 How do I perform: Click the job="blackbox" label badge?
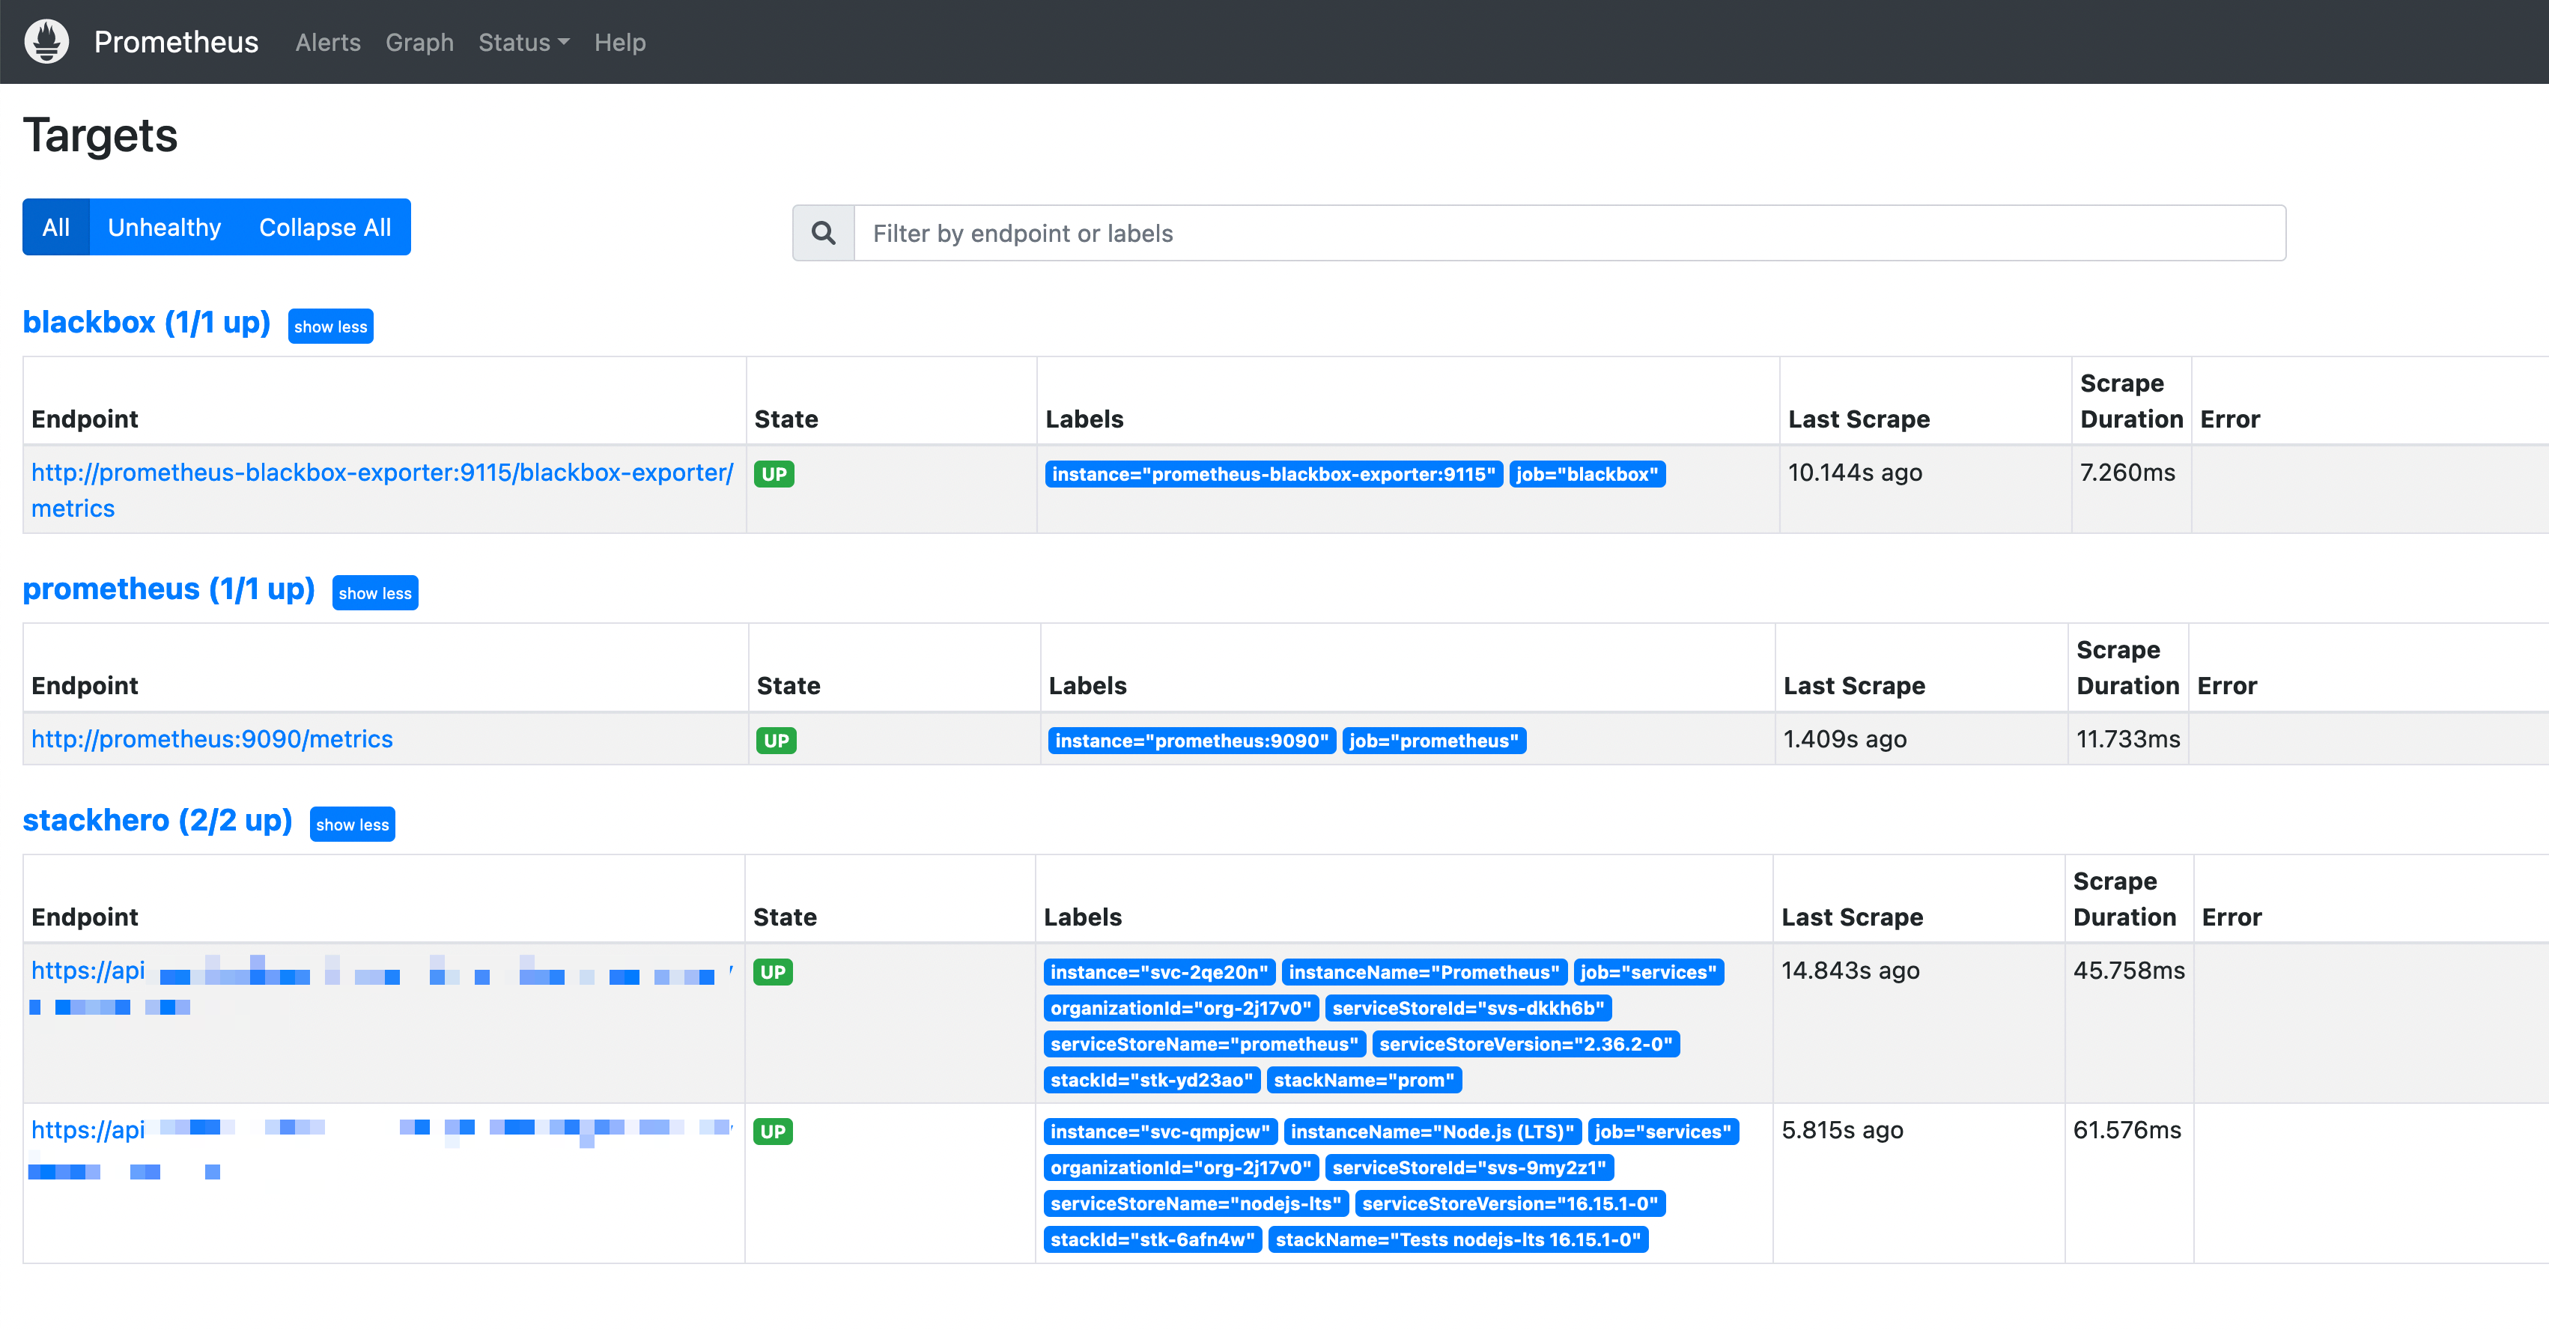click(x=1586, y=474)
